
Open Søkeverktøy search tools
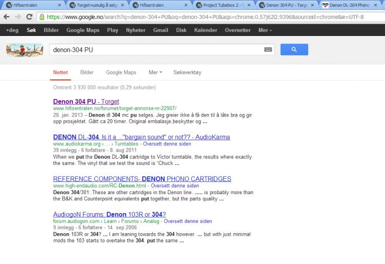(187, 72)
